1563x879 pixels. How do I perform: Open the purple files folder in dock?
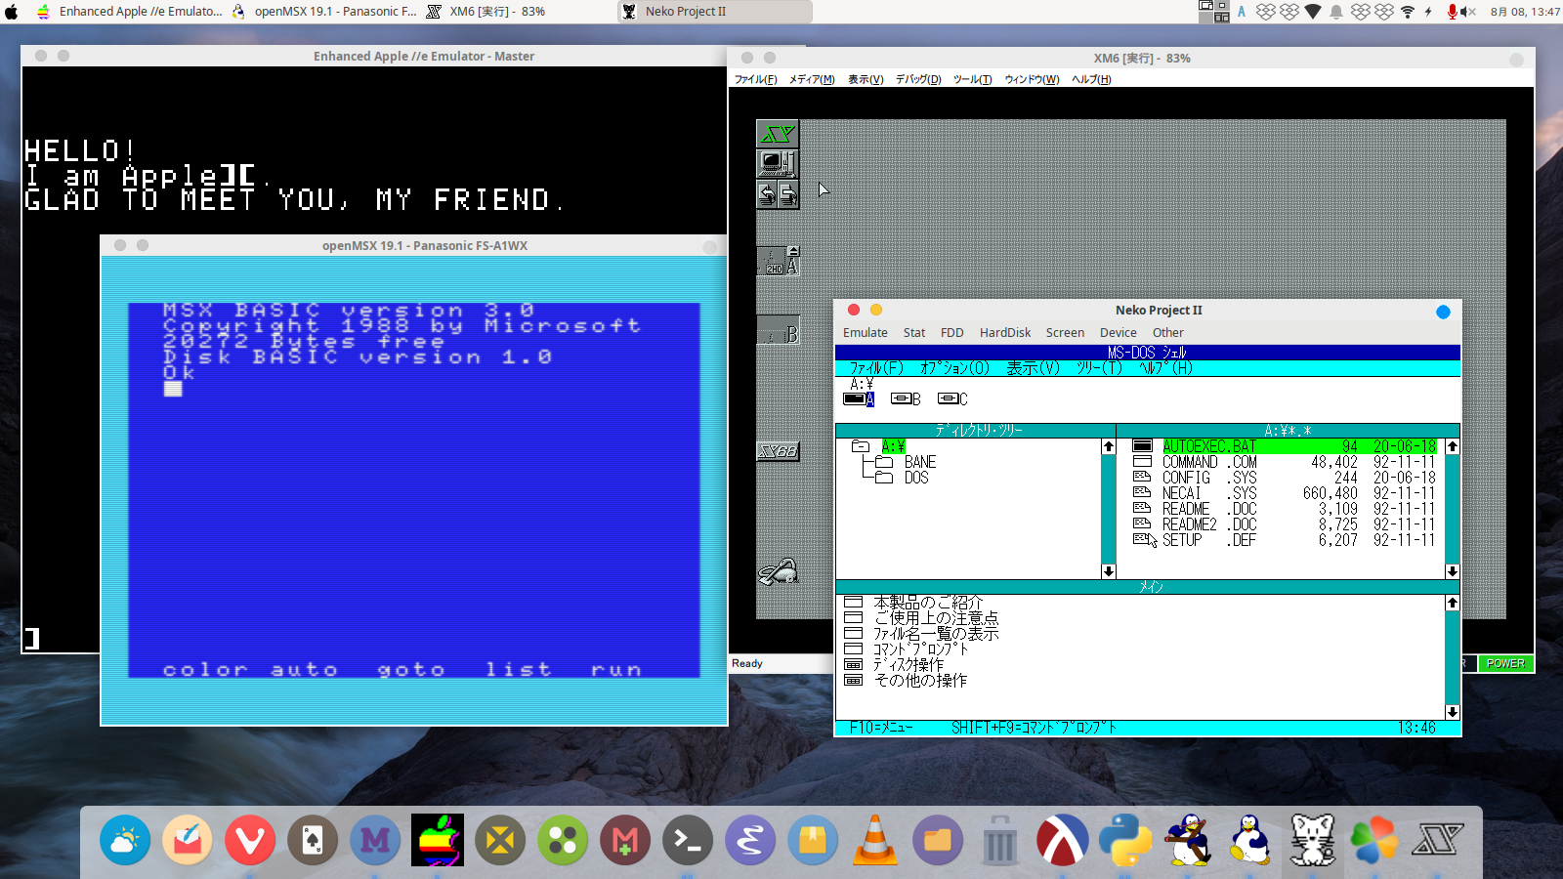[938, 840]
